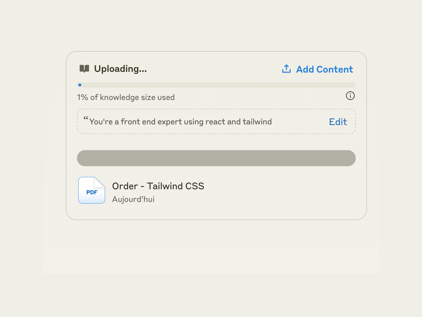This screenshot has height=317, width=422.
Task: Click the blue PDF label on file thumbnail
Action: coord(92,193)
